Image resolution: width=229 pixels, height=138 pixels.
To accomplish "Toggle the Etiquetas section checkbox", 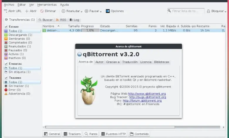I will [x=6, y=64].
